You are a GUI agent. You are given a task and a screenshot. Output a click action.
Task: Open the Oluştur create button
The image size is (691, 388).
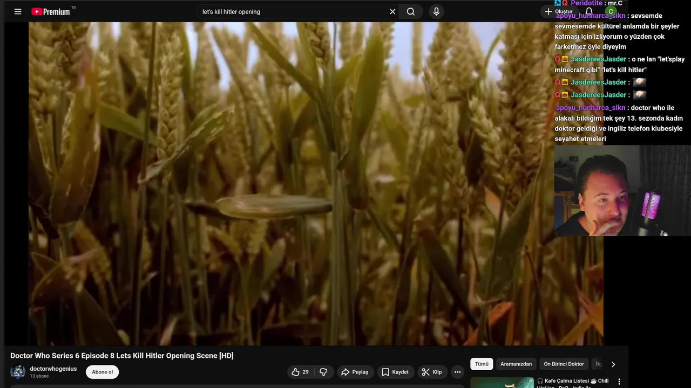pos(559,11)
